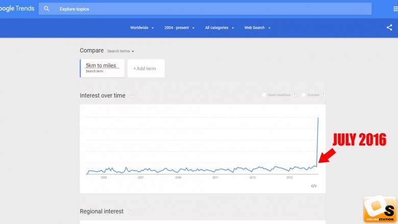
Task: Open the Search terms compare dropdown
Action: [120, 51]
